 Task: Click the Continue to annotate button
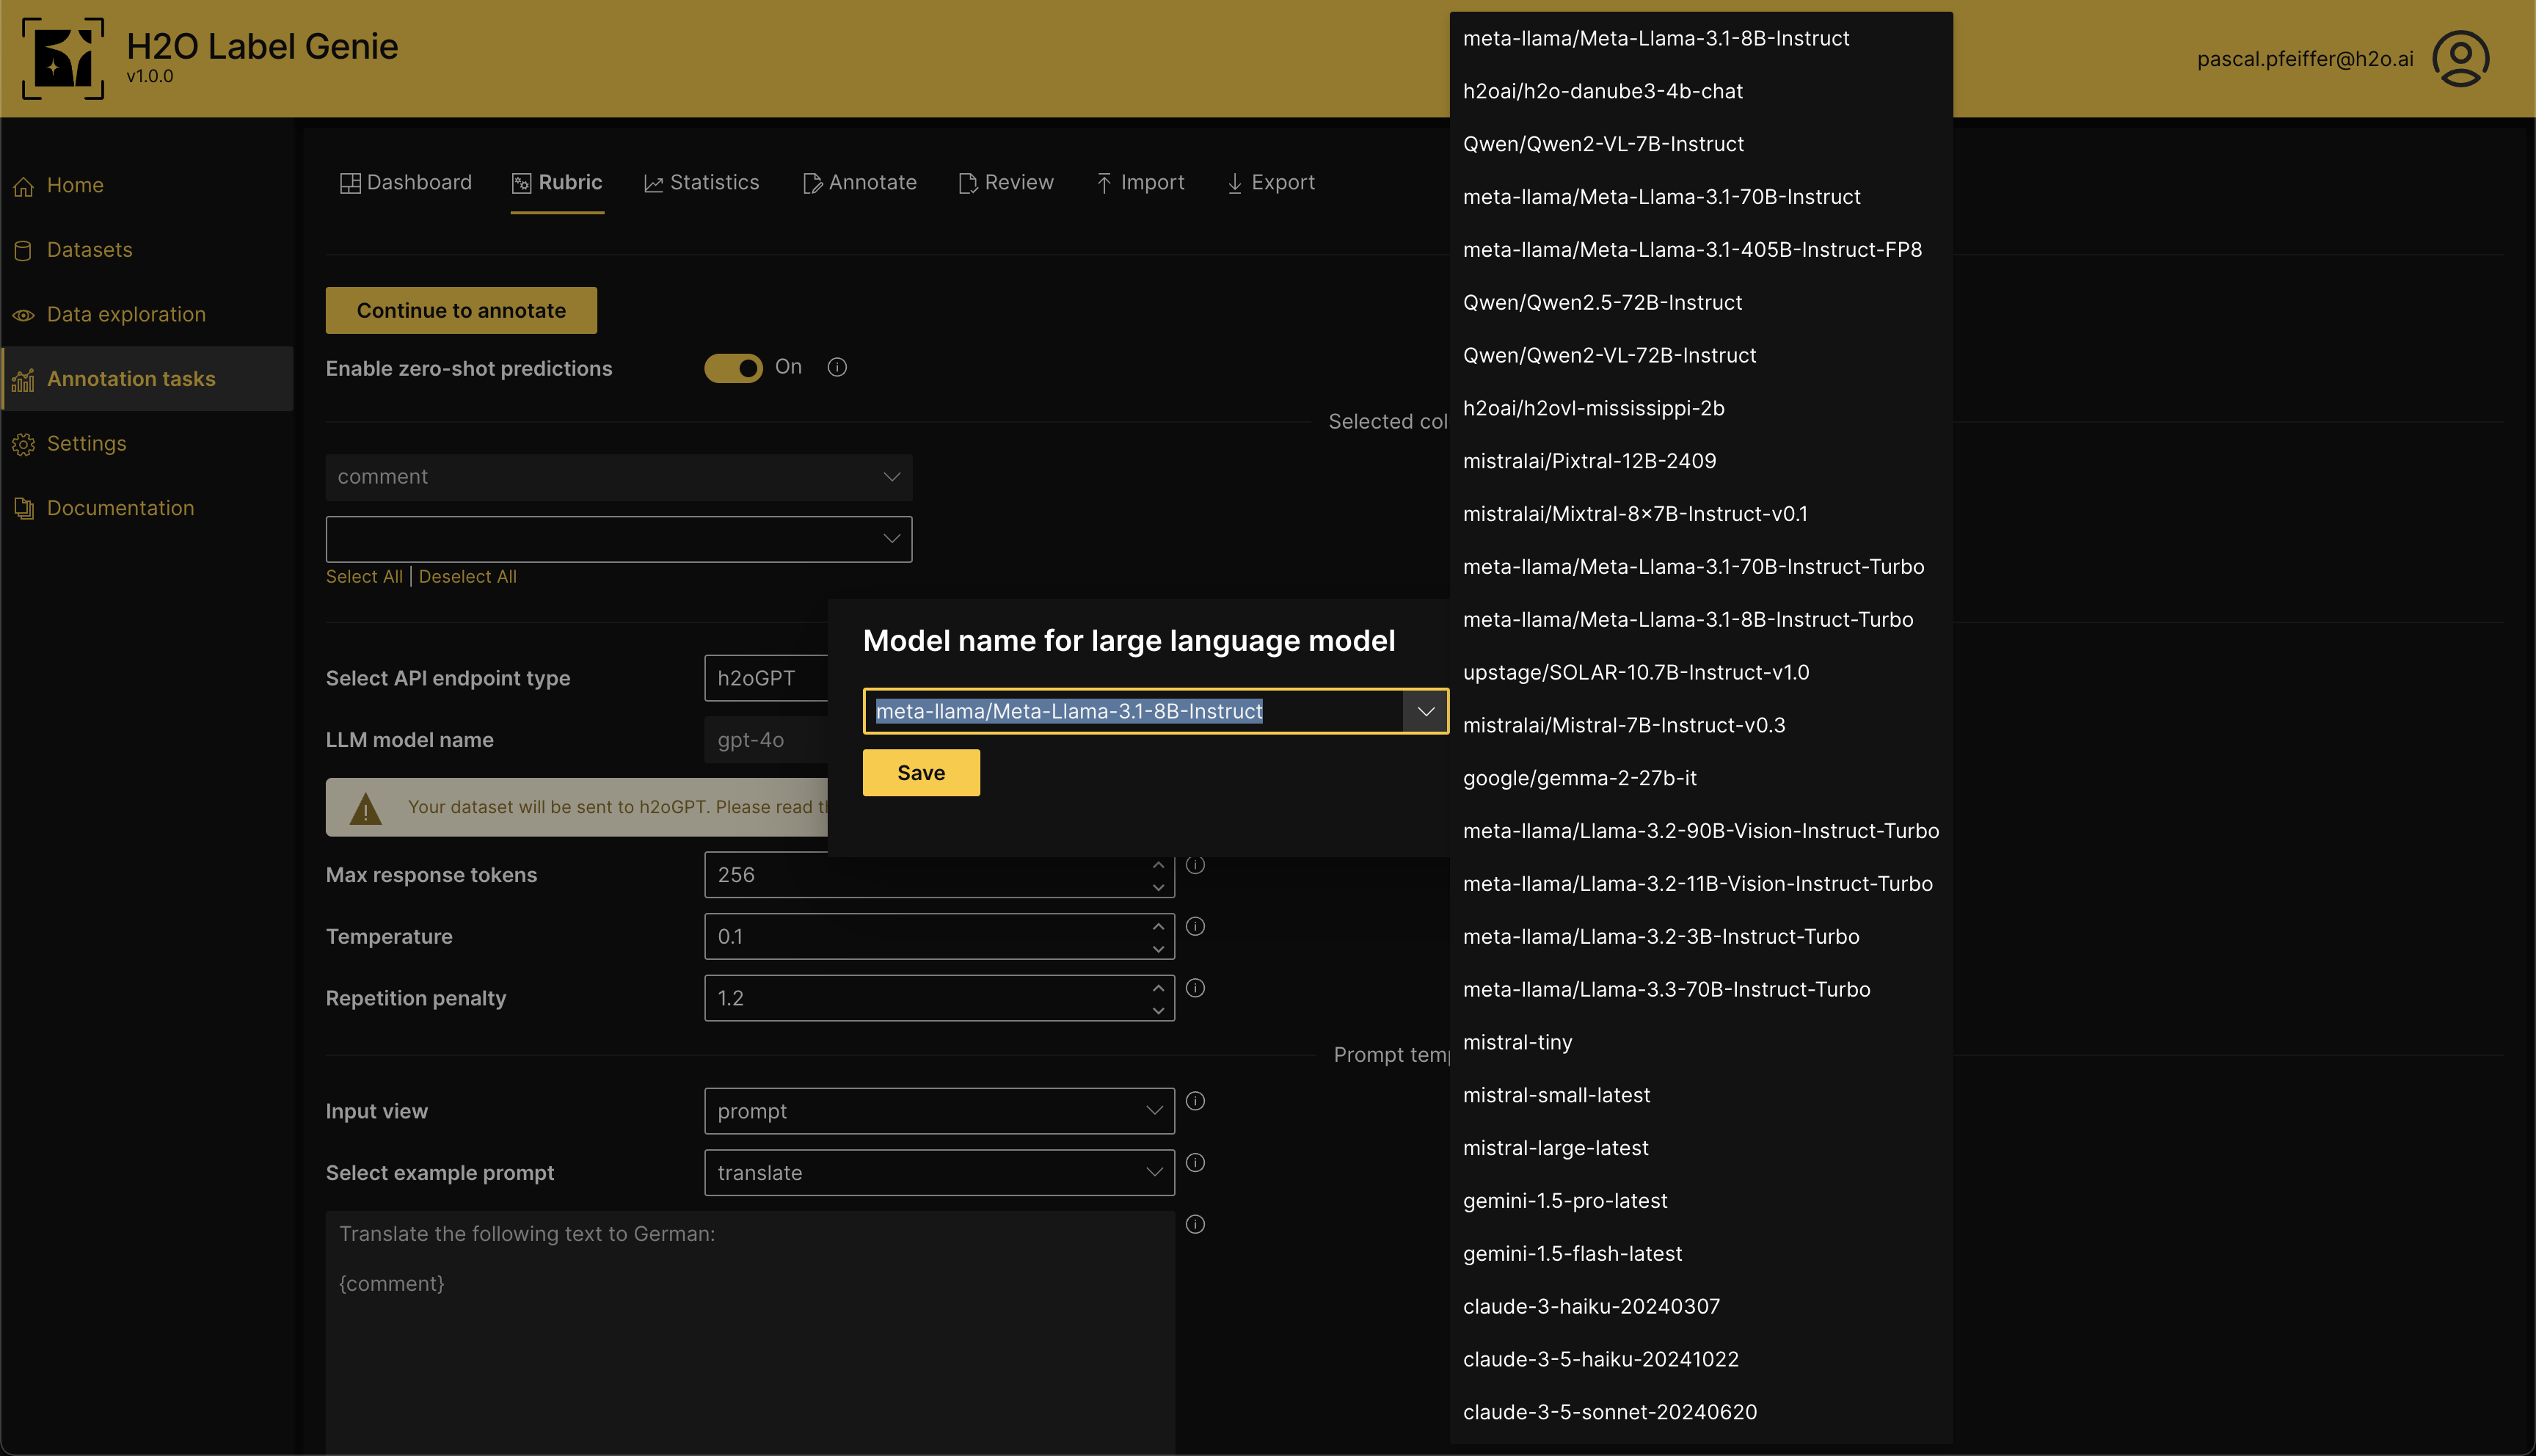pos(461,310)
